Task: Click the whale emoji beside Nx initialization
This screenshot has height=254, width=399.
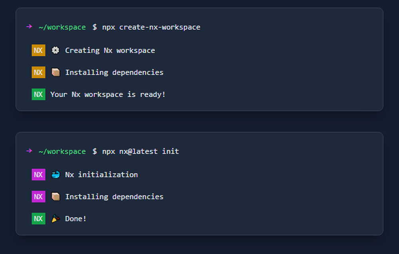Action: (x=55, y=175)
